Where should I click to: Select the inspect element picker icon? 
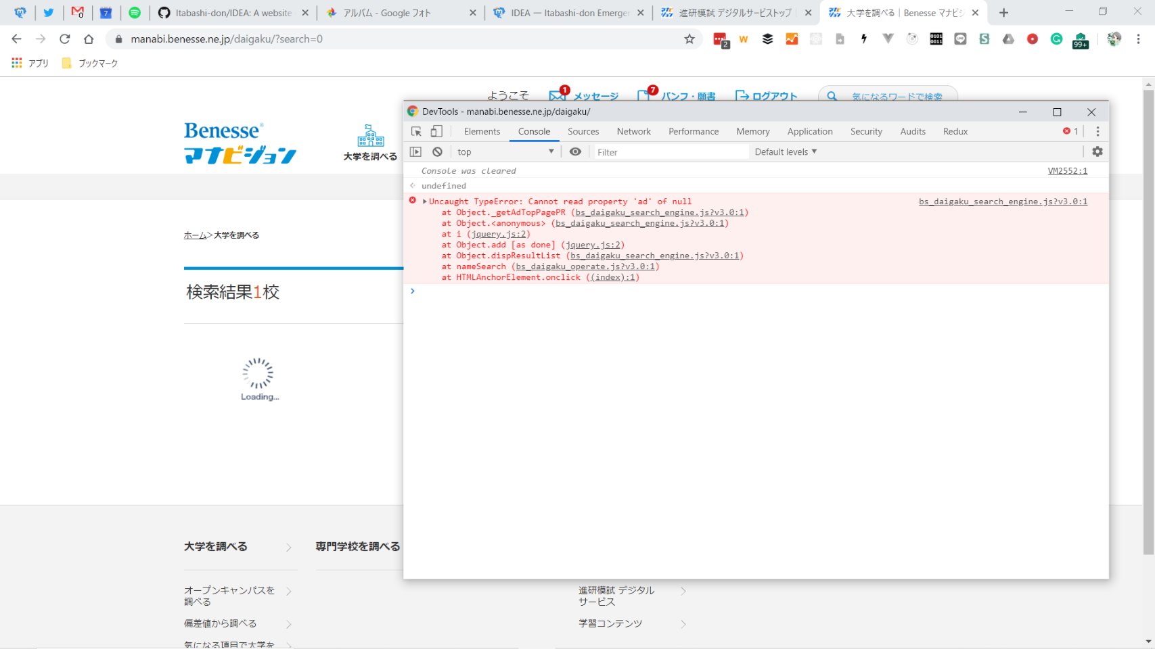tap(416, 132)
